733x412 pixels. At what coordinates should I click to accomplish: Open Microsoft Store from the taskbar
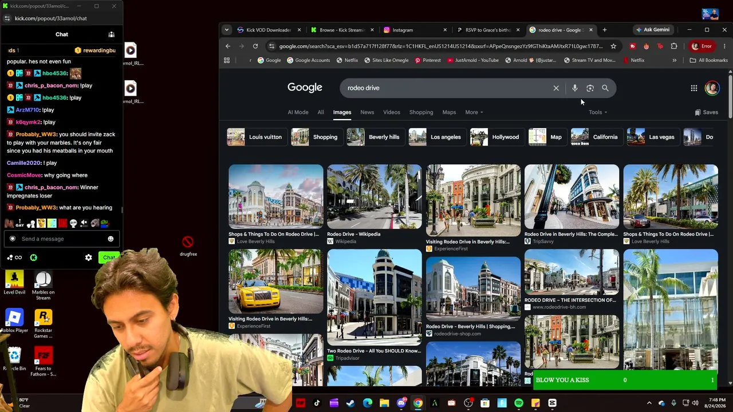click(x=485, y=403)
